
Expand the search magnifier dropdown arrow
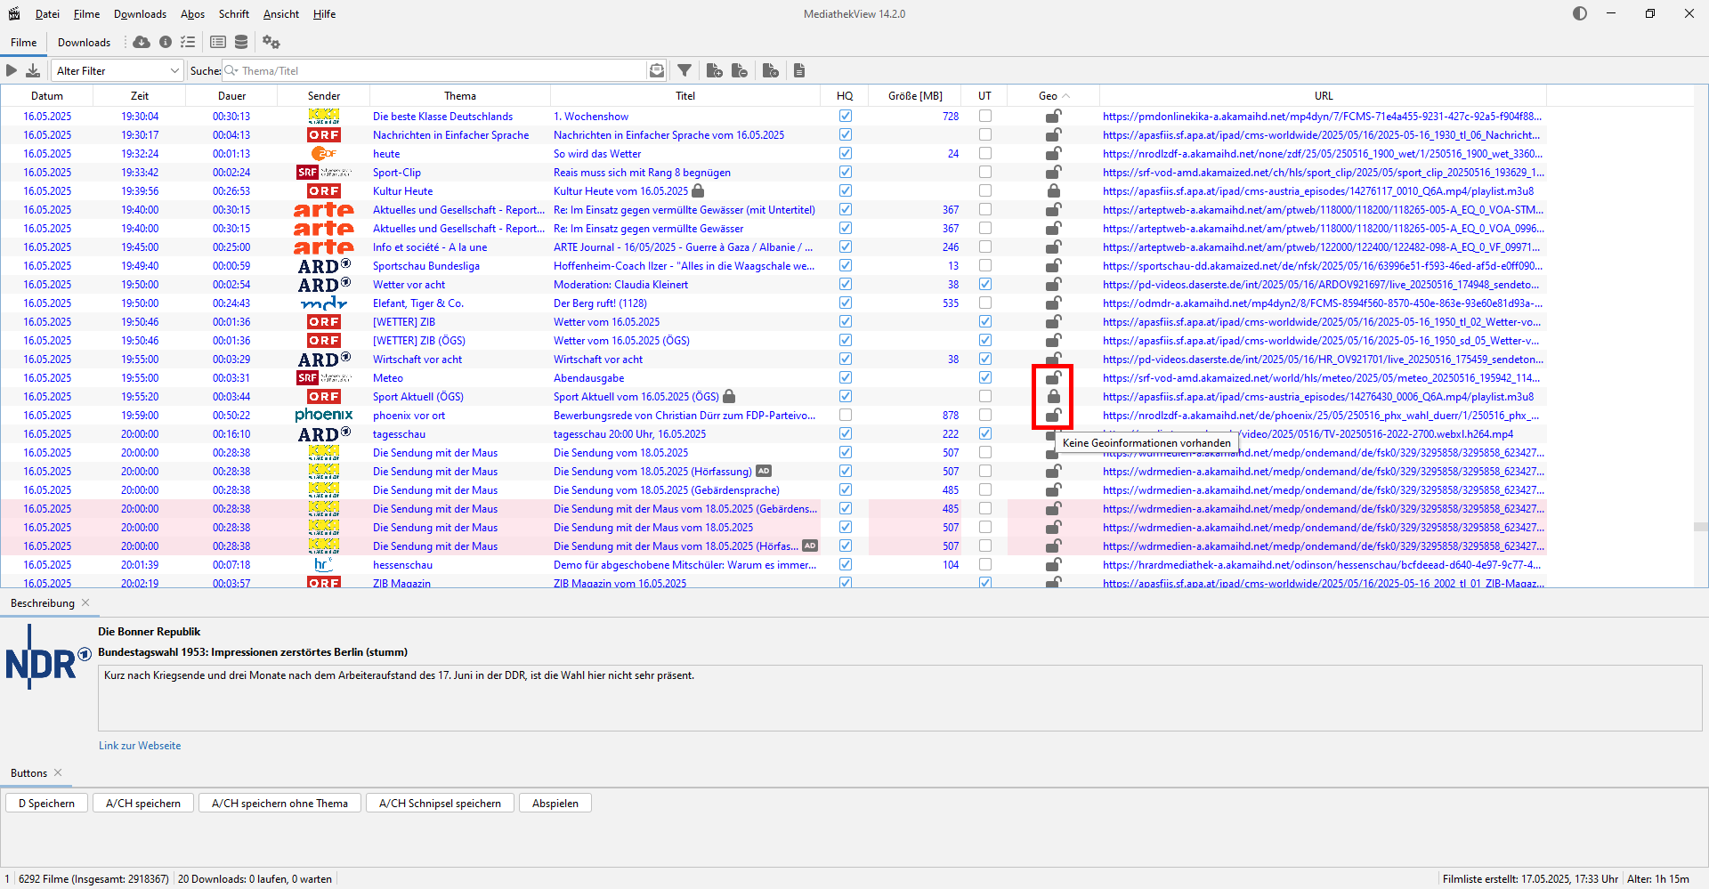coord(231,70)
